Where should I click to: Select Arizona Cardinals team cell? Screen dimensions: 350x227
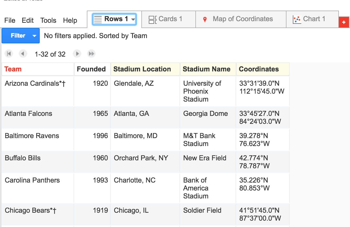pyautogui.click(x=38, y=91)
